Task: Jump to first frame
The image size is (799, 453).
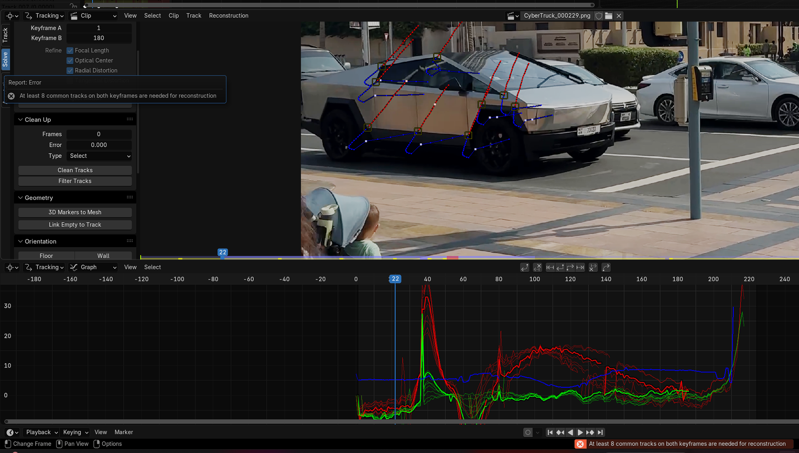Action: click(550, 433)
